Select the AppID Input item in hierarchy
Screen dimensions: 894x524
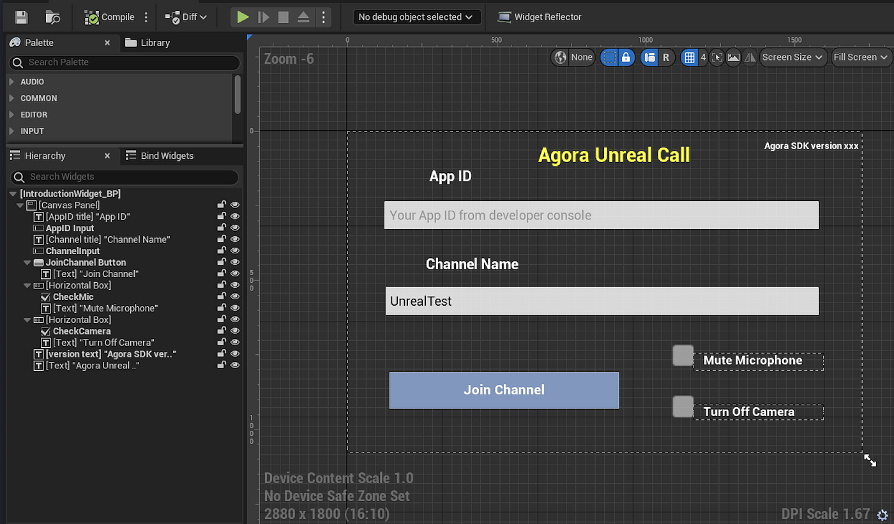pos(70,228)
